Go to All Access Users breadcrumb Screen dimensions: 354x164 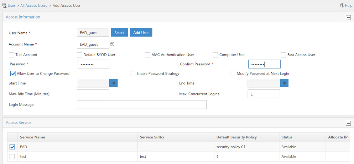[33, 5]
